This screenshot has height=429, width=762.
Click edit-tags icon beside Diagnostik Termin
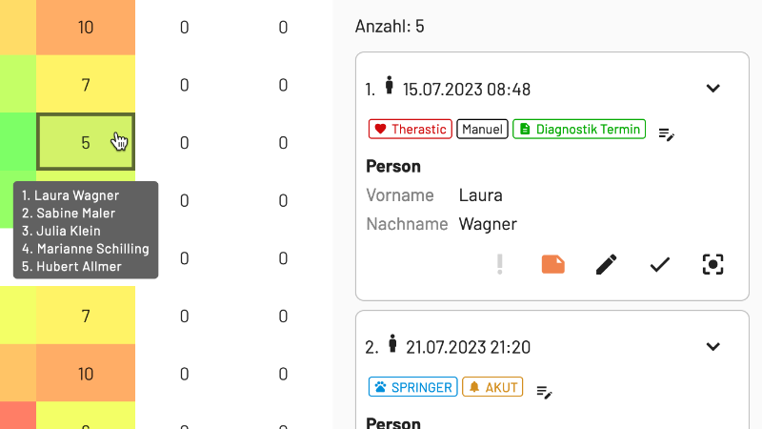point(667,133)
